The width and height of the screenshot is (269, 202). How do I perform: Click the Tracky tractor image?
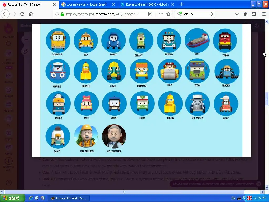[227, 72]
